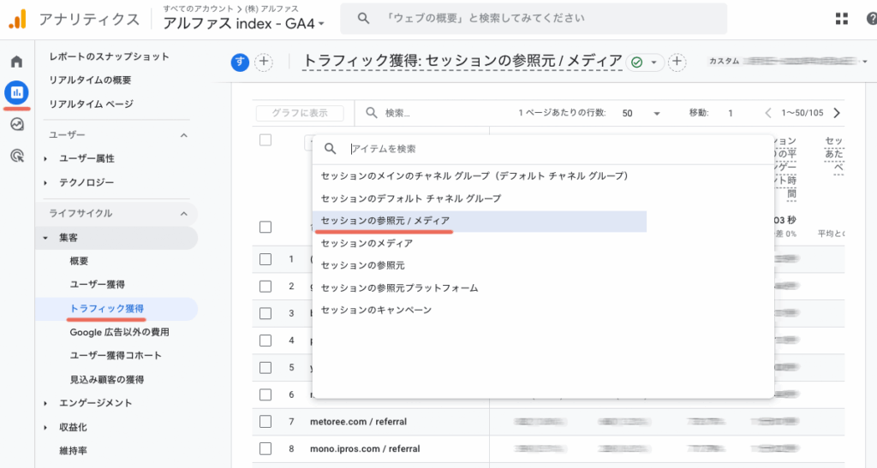
Task: Choose セッションのキャンペーン option
Action: click(376, 310)
